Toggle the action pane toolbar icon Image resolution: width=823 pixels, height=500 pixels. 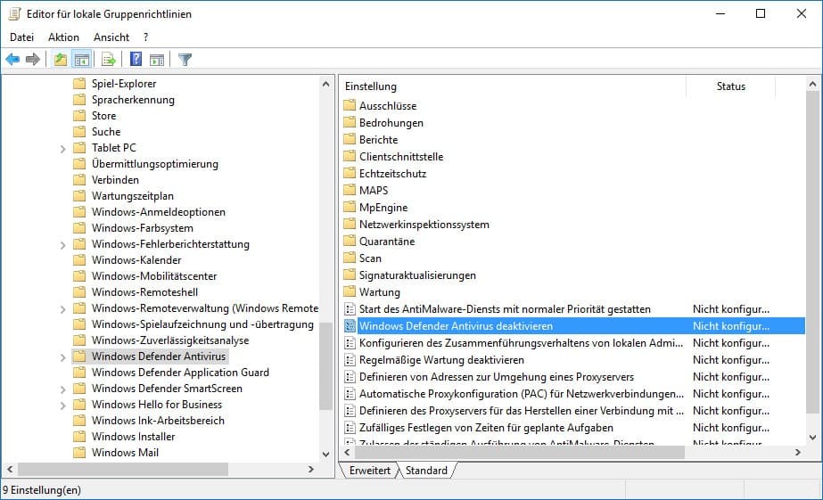pyautogui.click(x=156, y=60)
